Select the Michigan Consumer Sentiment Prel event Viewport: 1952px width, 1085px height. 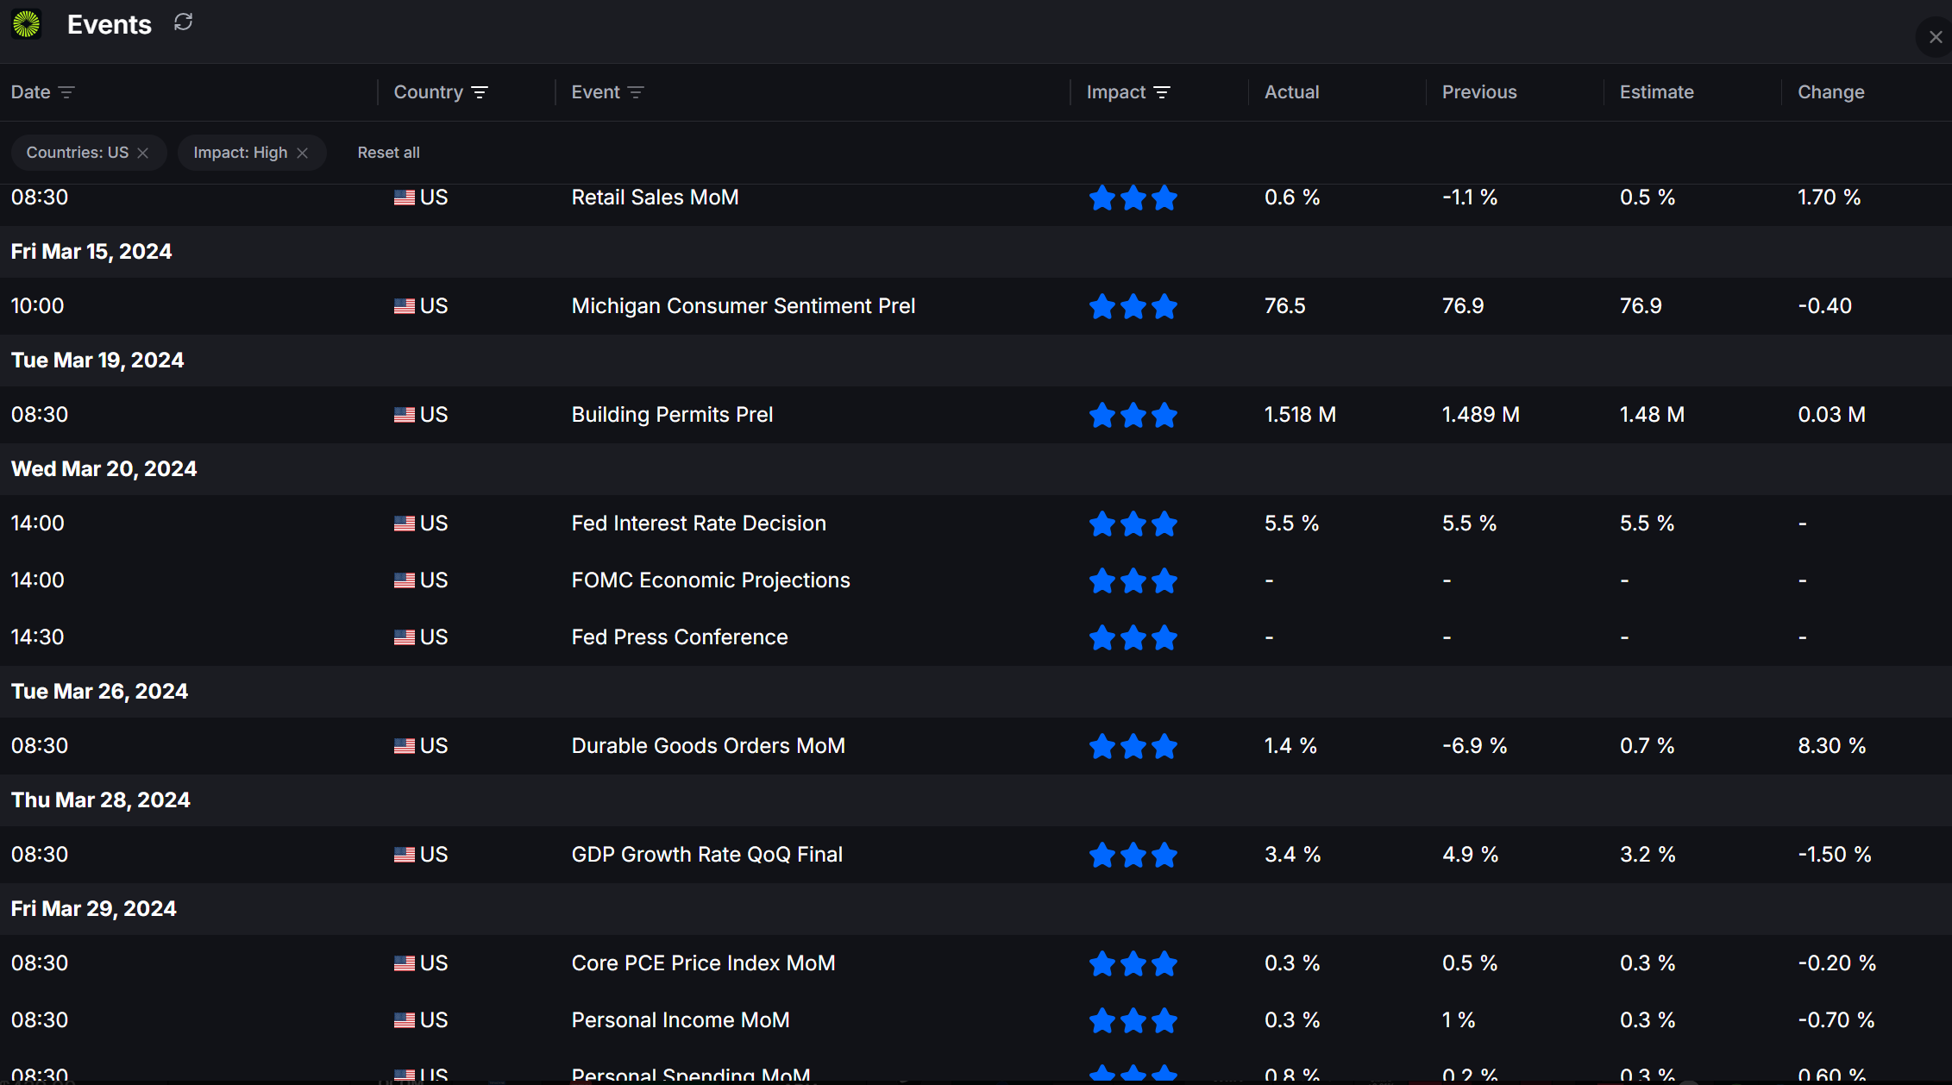[743, 306]
